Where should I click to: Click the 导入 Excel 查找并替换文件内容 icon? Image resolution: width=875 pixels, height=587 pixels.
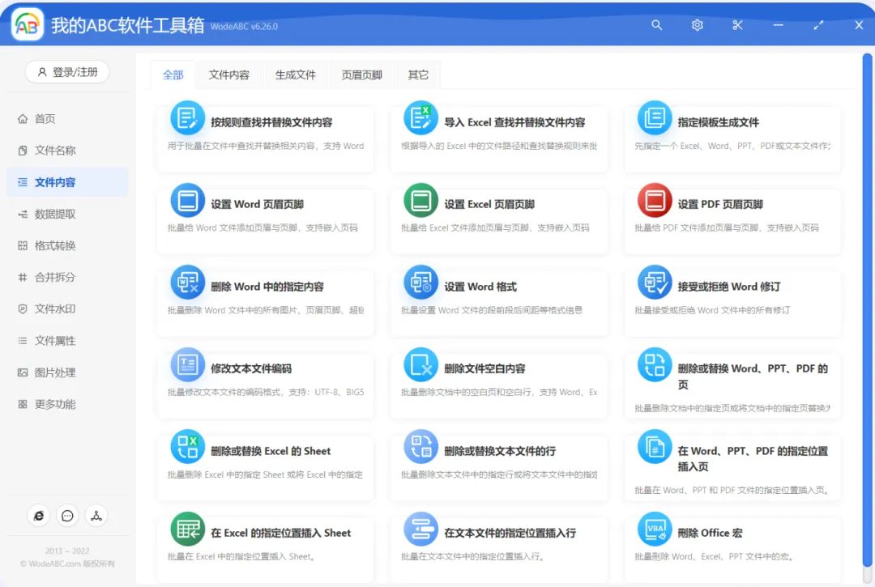(x=420, y=117)
